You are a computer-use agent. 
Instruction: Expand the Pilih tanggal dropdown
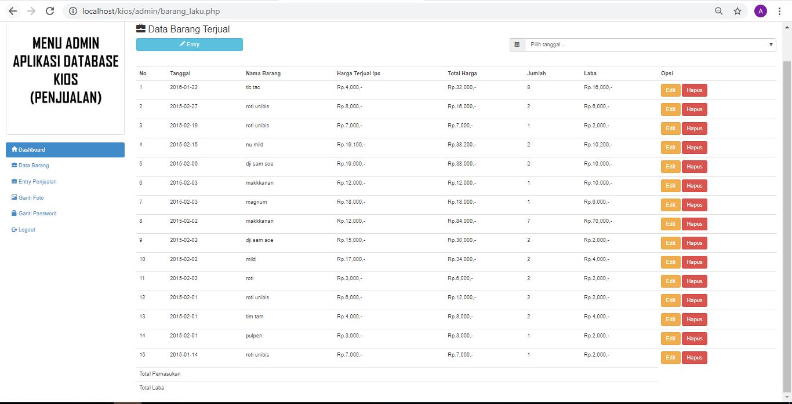(x=649, y=45)
